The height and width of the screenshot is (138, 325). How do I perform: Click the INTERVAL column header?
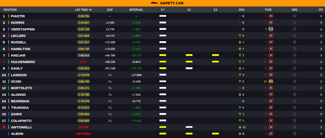136,10
